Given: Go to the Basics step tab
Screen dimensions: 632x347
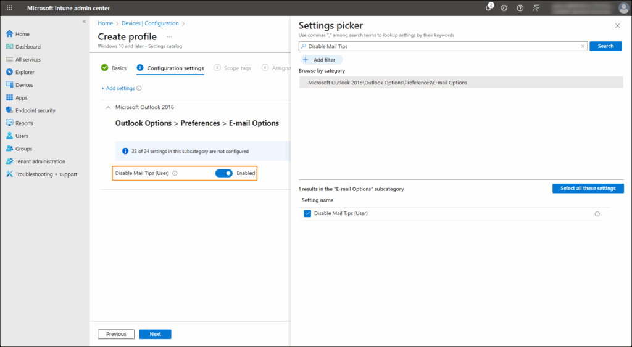Looking at the screenshot, I should 114,68.
